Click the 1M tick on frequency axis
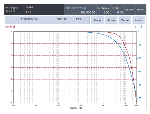 pyautogui.click(x=103, y=106)
